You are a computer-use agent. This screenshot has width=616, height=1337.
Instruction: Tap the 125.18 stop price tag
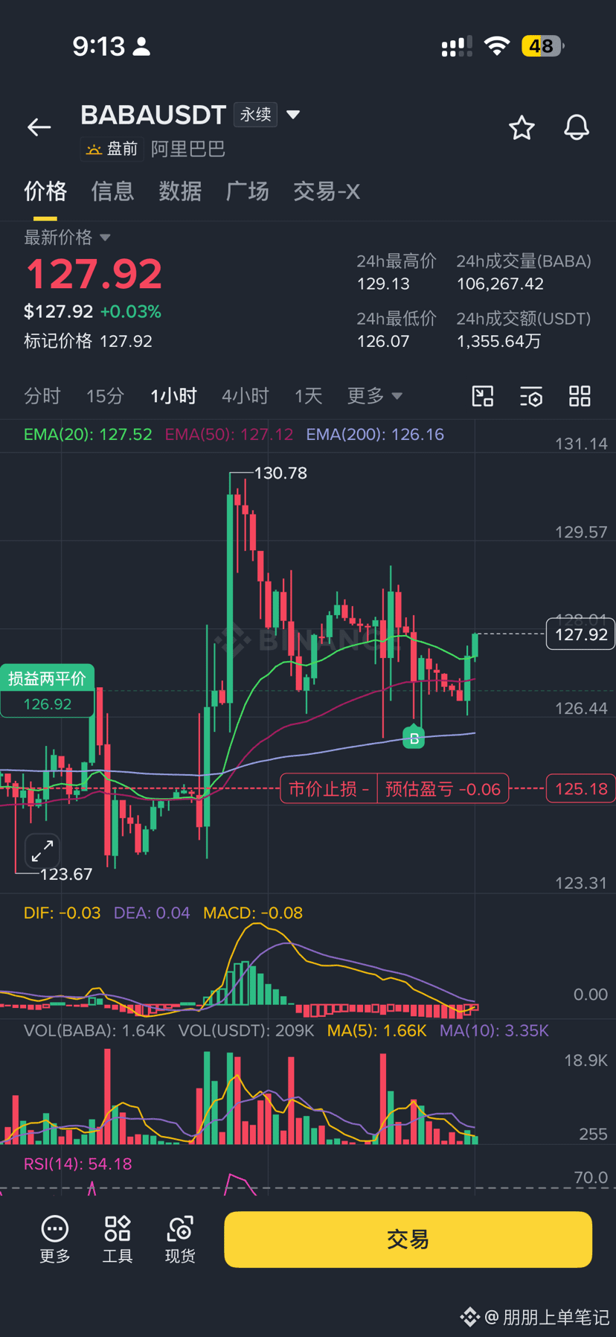click(581, 788)
